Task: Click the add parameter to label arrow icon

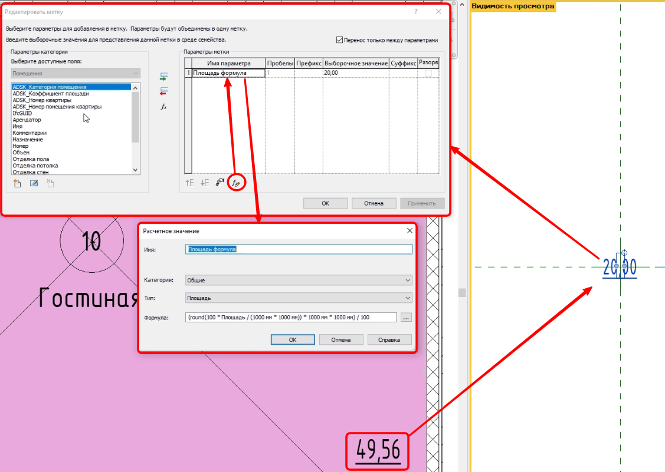Action: click(164, 77)
